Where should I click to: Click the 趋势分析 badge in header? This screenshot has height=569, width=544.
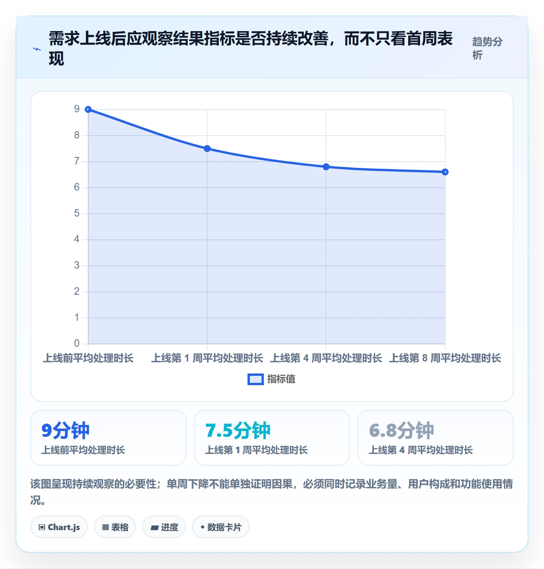(x=487, y=48)
